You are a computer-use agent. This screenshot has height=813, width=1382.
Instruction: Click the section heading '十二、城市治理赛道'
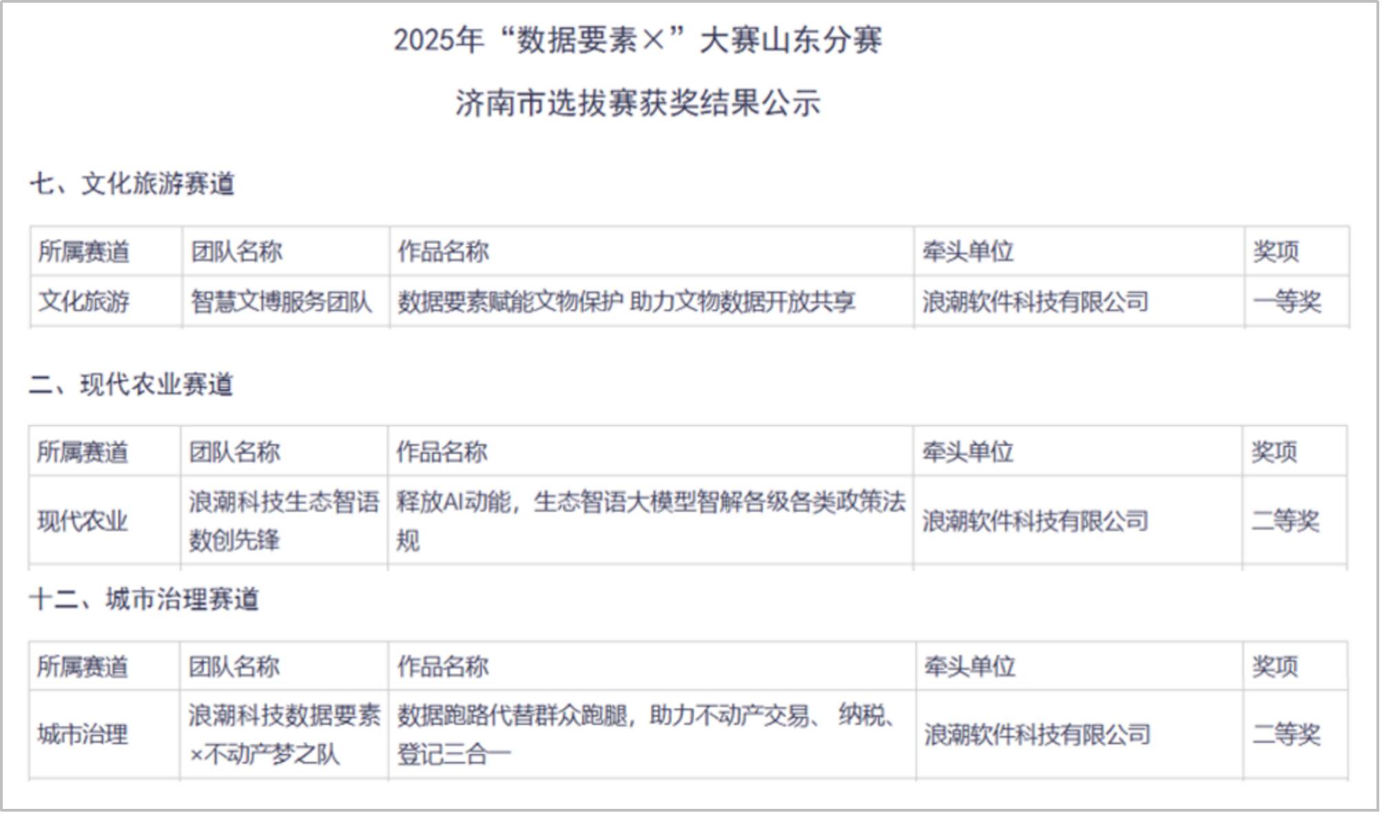(143, 599)
